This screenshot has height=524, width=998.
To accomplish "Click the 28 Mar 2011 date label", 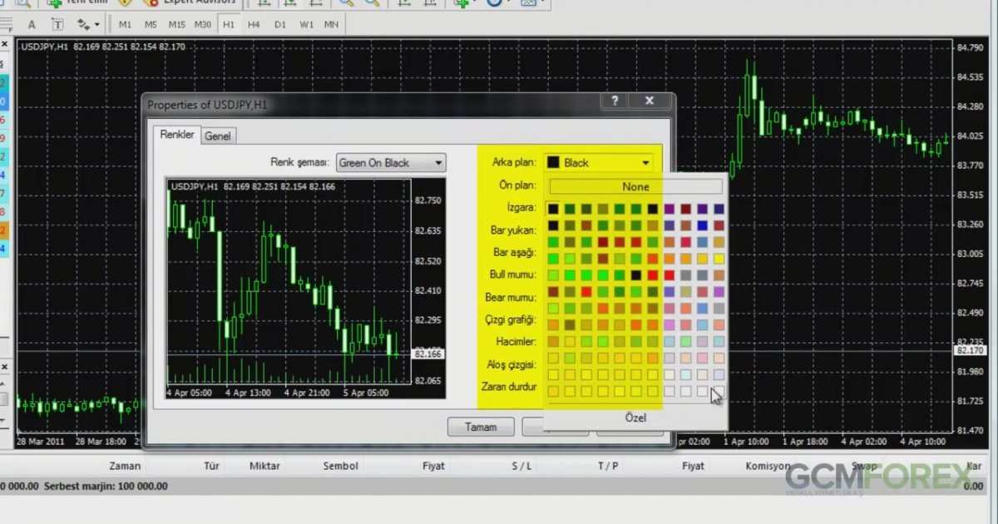I will pyautogui.click(x=40, y=442).
